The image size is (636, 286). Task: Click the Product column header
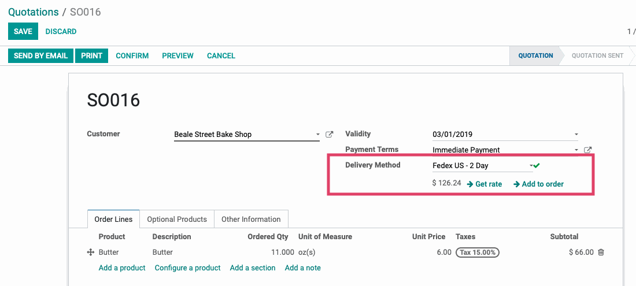[x=112, y=236]
